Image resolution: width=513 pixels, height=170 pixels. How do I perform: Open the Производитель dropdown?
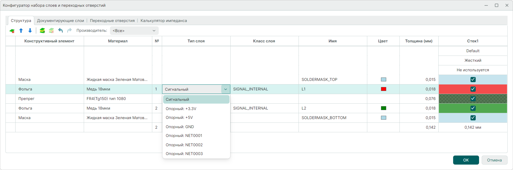point(134,31)
